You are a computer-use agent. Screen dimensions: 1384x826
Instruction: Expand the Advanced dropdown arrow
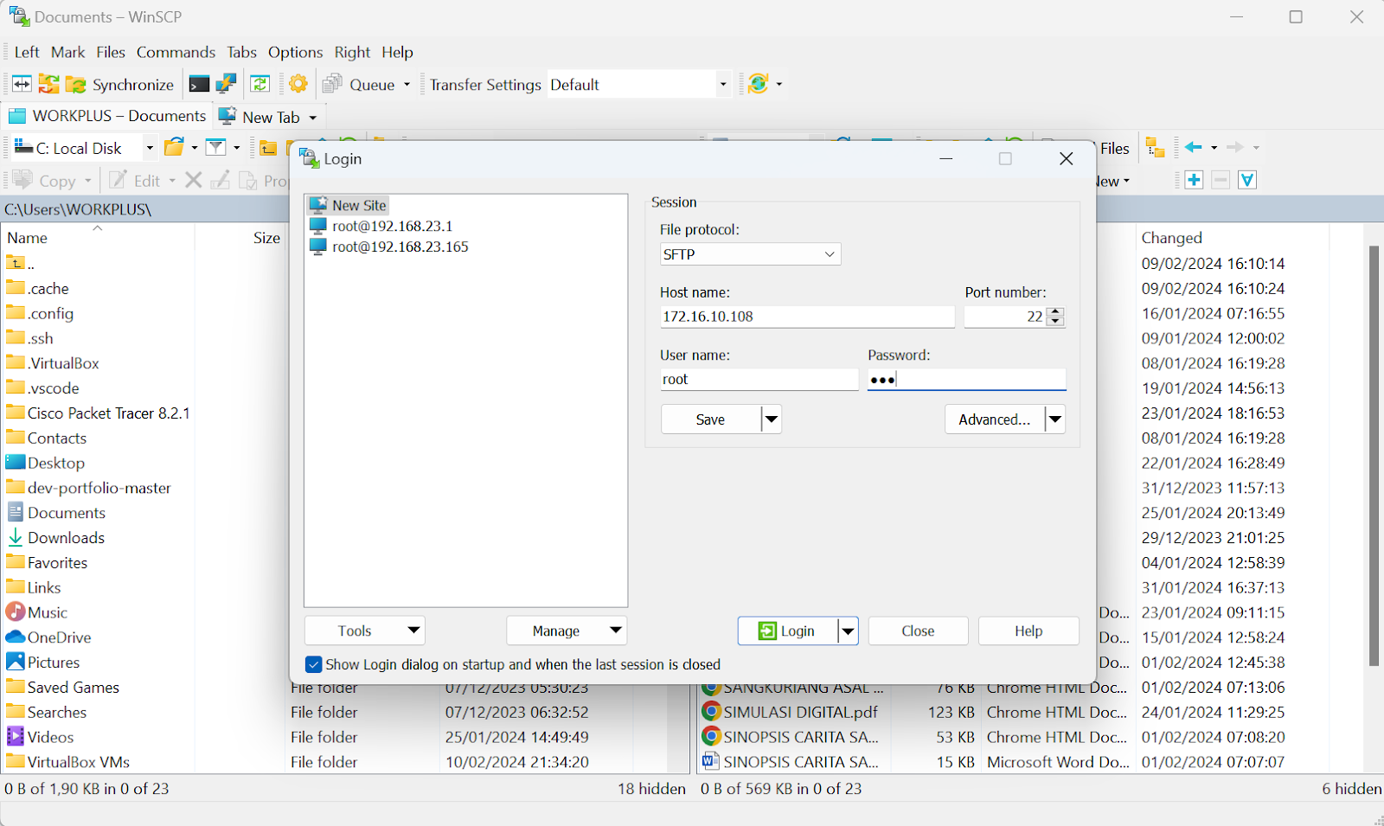[x=1055, y=419]
